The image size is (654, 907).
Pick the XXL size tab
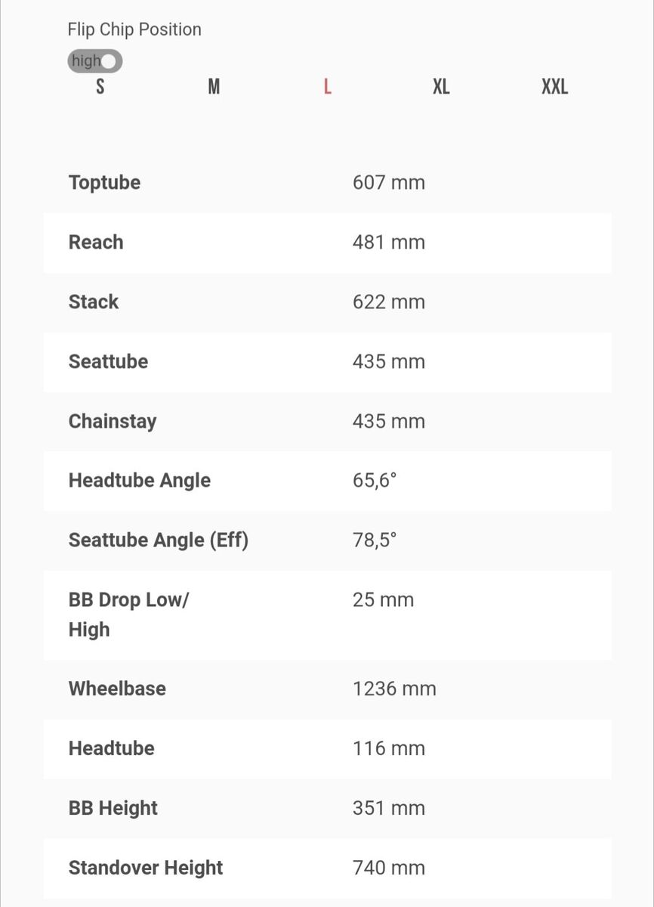coord(554,87)
